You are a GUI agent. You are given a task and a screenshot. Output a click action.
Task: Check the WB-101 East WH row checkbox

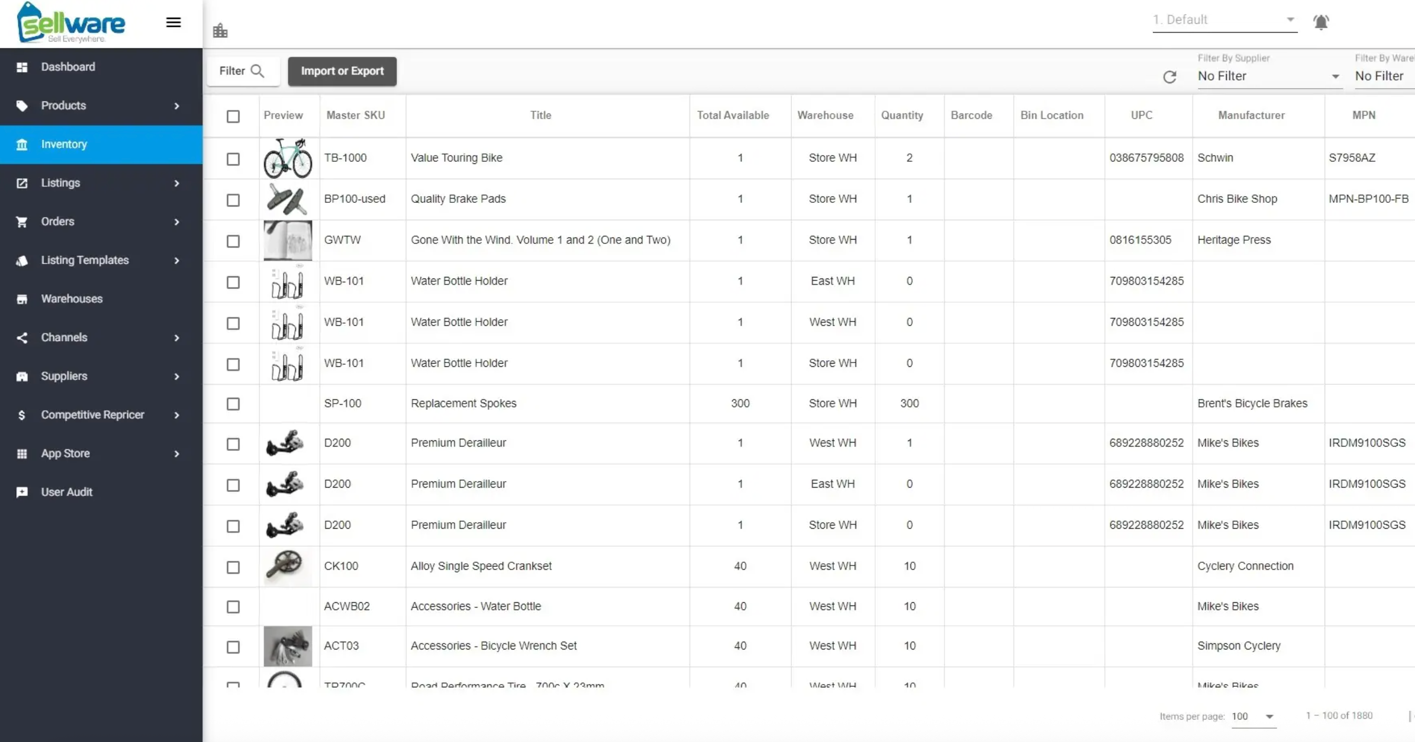coord(233,282)
